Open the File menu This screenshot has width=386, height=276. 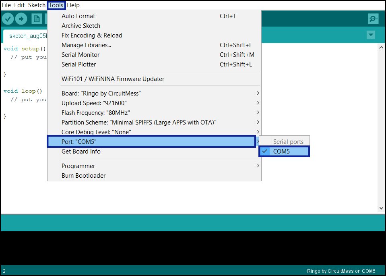point(6,5)
